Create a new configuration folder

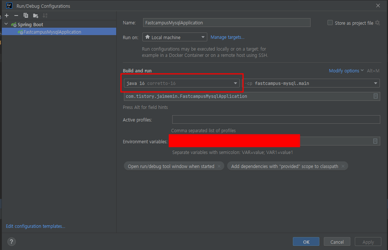tap(36, 16)
